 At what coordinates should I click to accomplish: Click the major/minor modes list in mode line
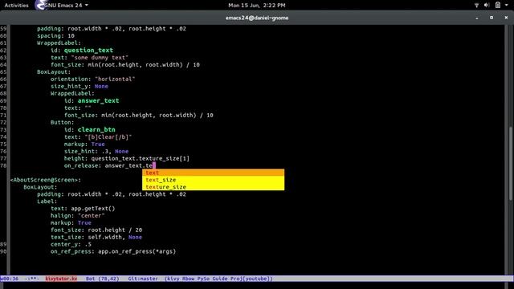[x=218, y=279]
